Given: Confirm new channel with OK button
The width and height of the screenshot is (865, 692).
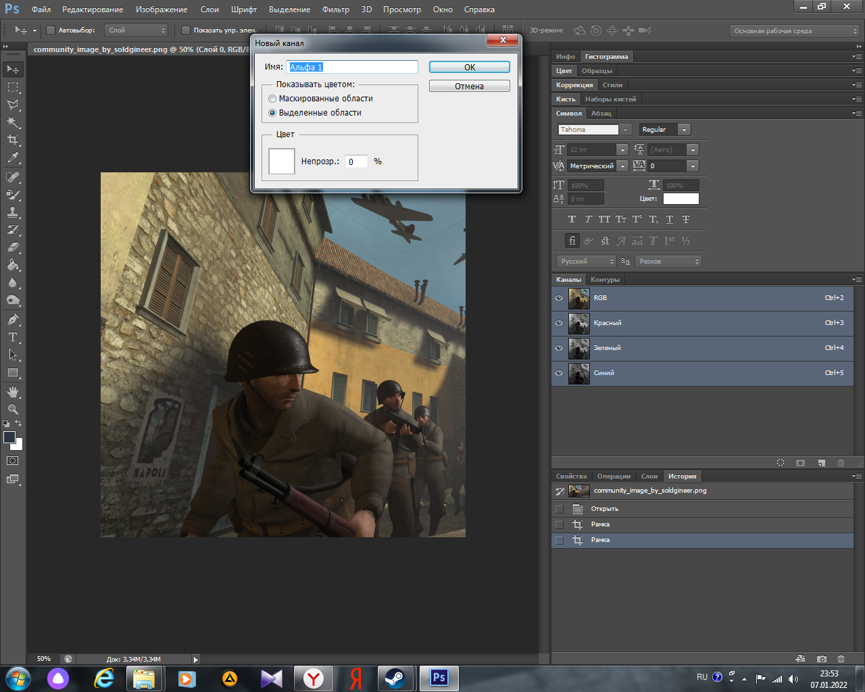Looking at the screenshot, I should 470,67.
